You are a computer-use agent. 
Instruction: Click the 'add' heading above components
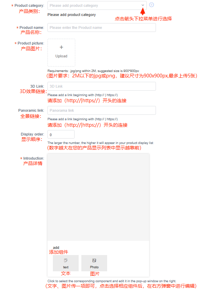click(x=56, y=248)
